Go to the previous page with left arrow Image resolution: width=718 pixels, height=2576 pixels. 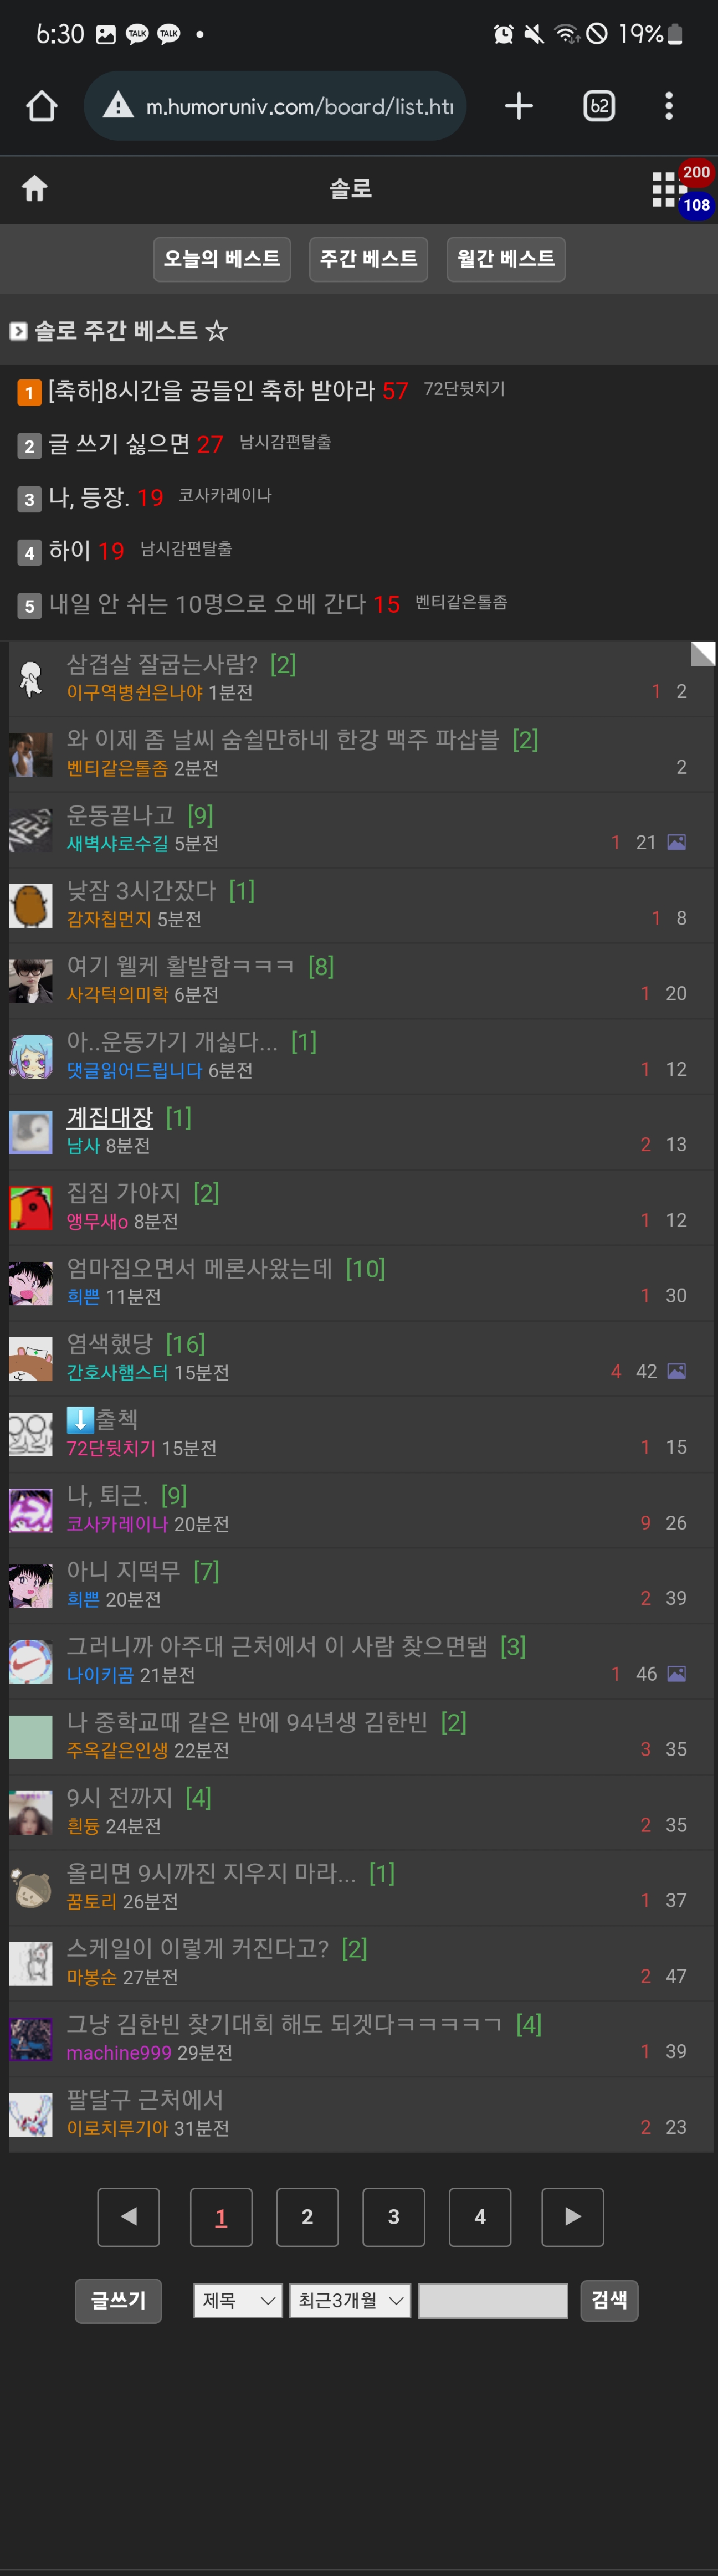click(128, 2217)
